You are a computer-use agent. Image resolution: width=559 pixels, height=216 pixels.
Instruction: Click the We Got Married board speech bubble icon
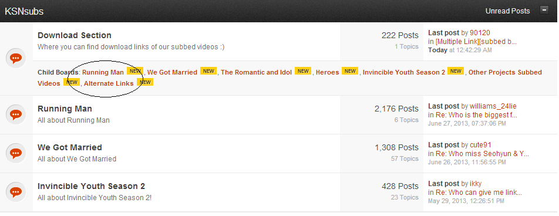point(16,154)
